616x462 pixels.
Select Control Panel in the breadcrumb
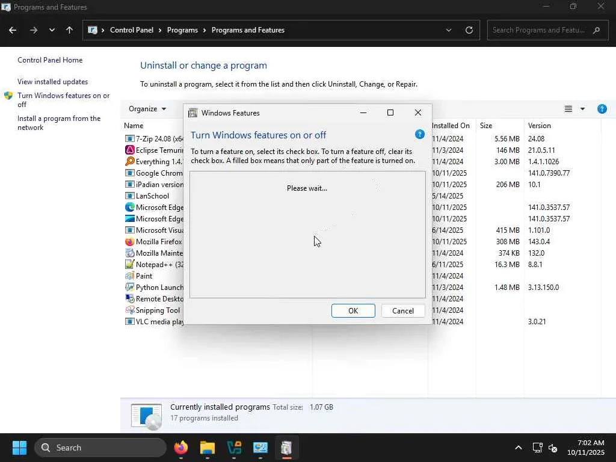pos(132,30)
